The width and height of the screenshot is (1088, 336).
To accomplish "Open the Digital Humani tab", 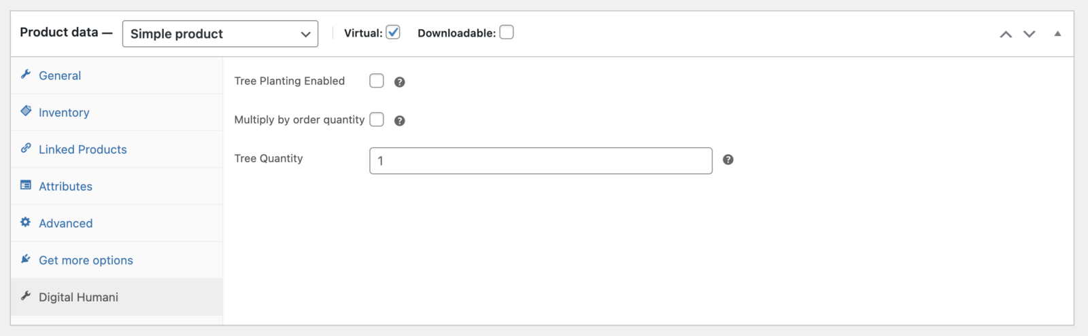I will click(x=78, y=297).
